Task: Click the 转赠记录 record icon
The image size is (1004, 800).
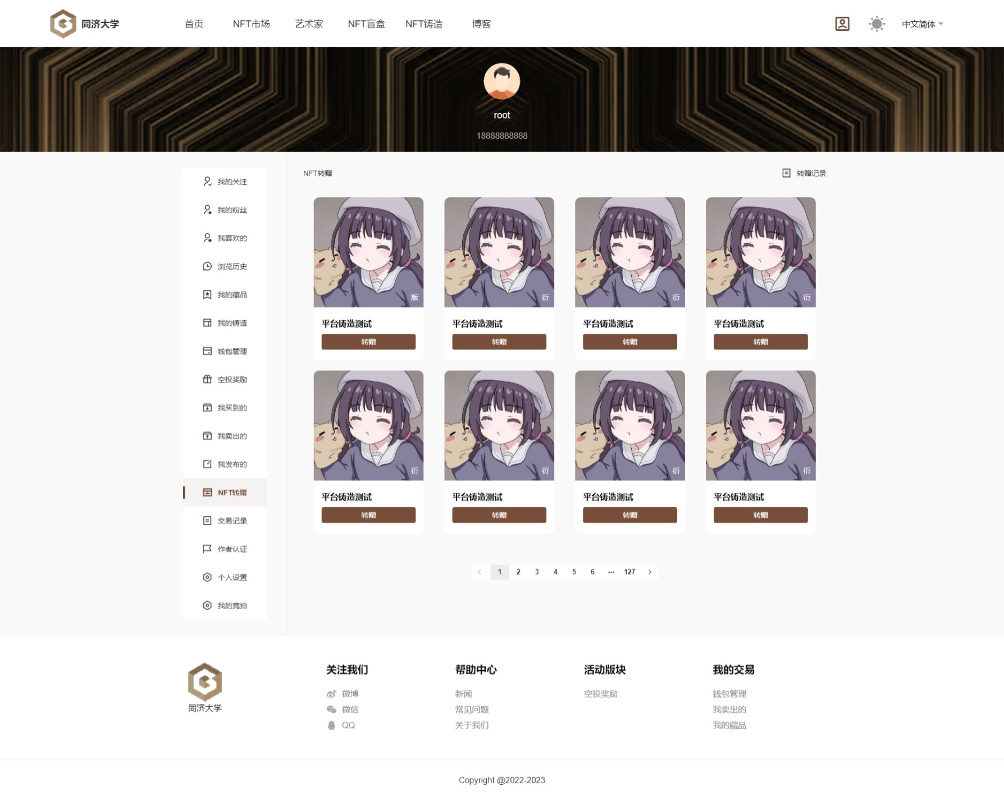Action: click(786, 173)
